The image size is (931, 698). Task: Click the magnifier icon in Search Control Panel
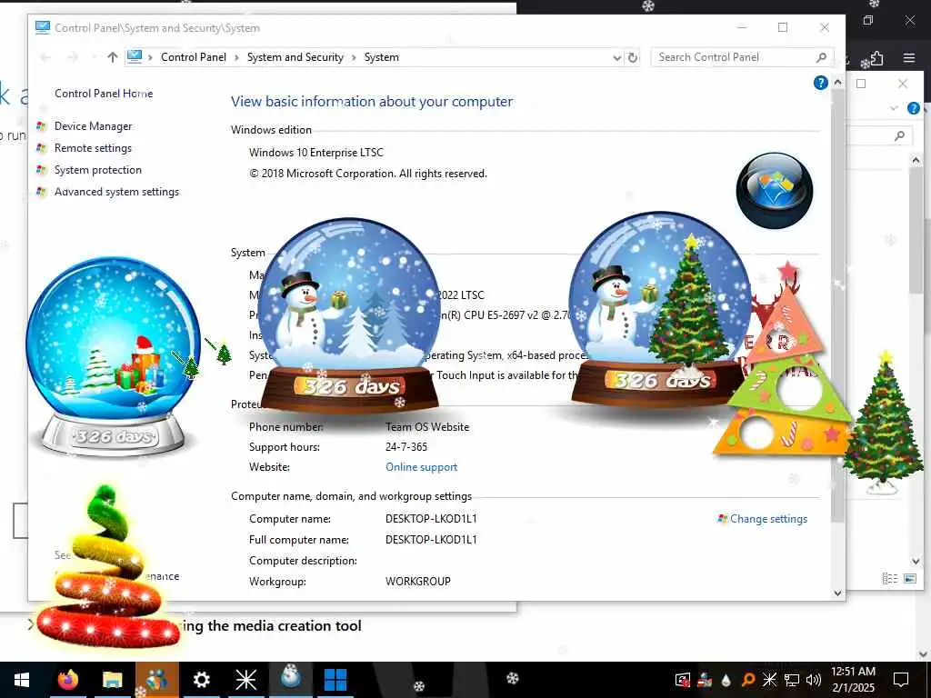[821, 57]
